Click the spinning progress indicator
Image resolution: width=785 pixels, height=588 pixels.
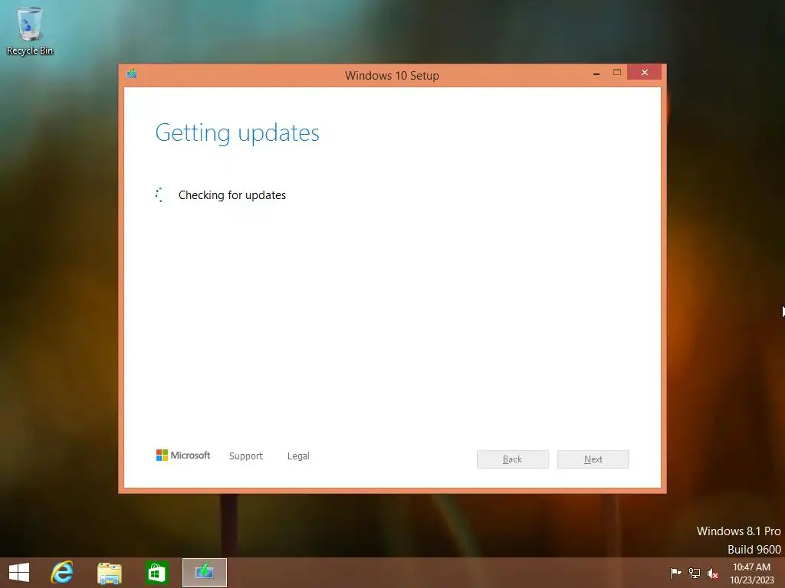160,195
